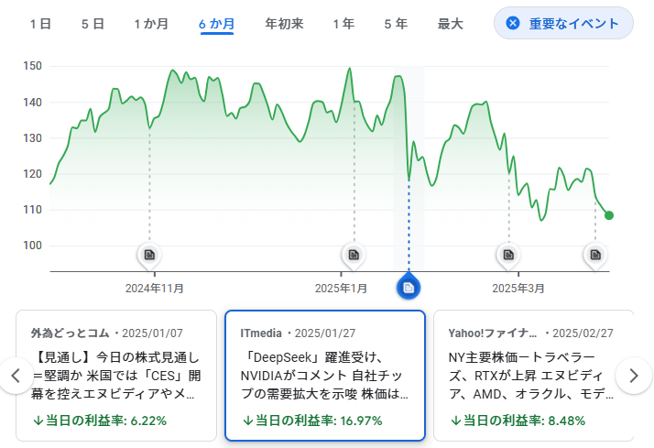Click the 140 value on price axis
Screen dimensions: 654x448
[x=33, y=103]
